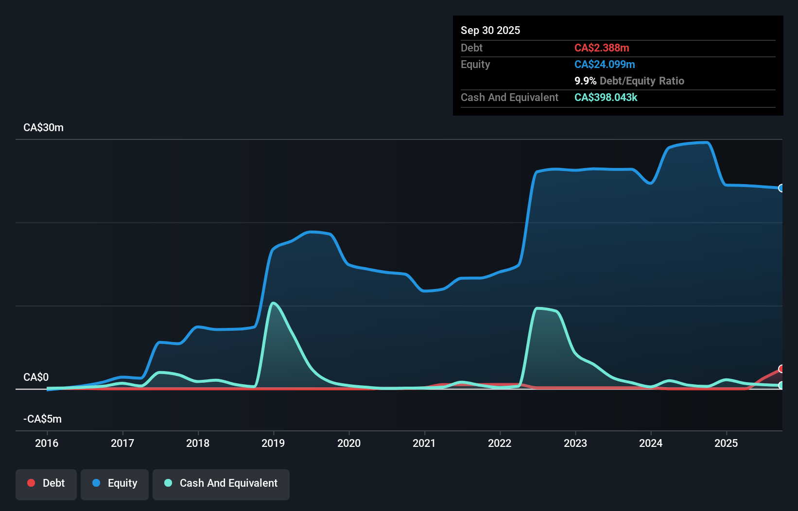Click the 2019 cash spike peak

click(274, 303)
